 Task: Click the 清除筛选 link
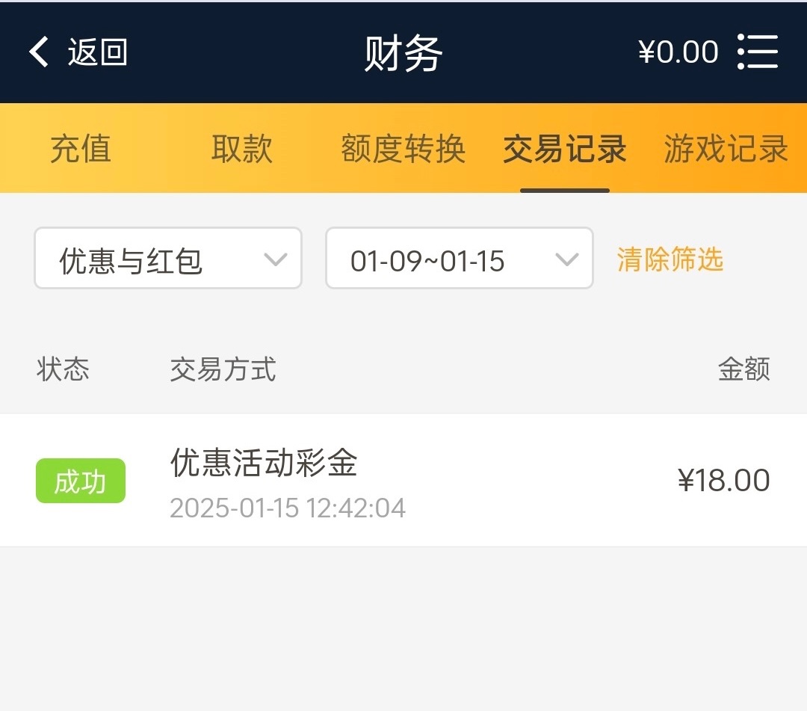[x=670, y=259]
